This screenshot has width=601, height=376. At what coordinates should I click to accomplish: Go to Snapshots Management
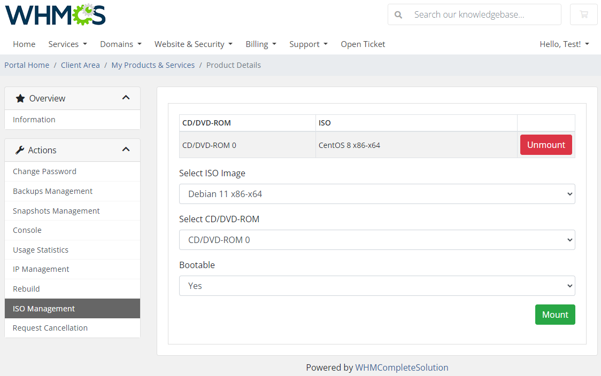coord(56,210)
